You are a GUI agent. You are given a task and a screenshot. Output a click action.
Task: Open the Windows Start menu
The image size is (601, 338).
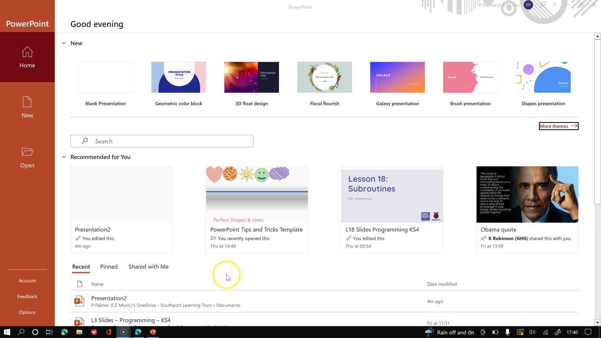[x=7, y=332]
